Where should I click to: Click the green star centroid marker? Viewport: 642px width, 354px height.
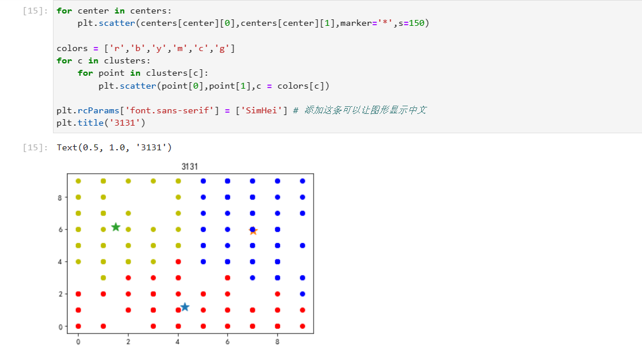point(116,227)
